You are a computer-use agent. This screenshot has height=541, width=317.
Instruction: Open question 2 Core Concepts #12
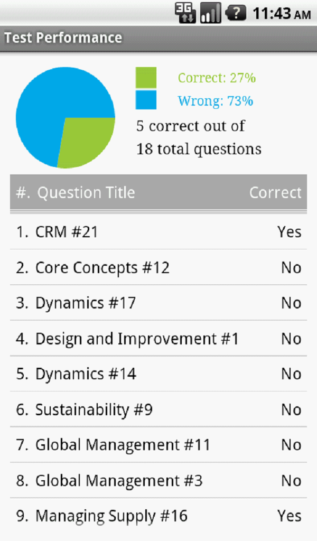tap(158, 268)
